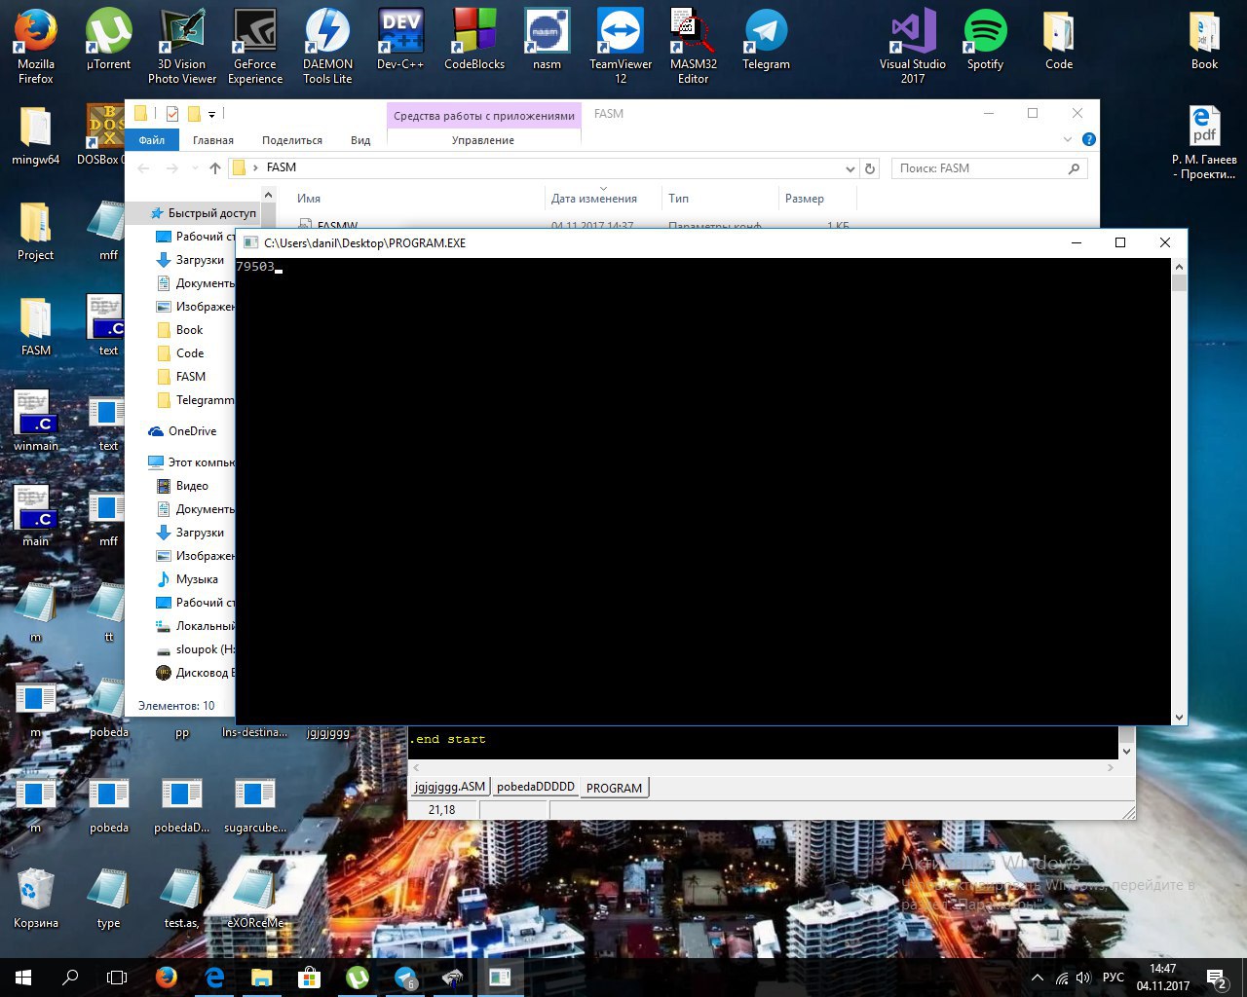The height and width of the screenshot is (997, 1247).
Task: Open the Recycle Bin (Корзина)
Action: tap(35, 891)
